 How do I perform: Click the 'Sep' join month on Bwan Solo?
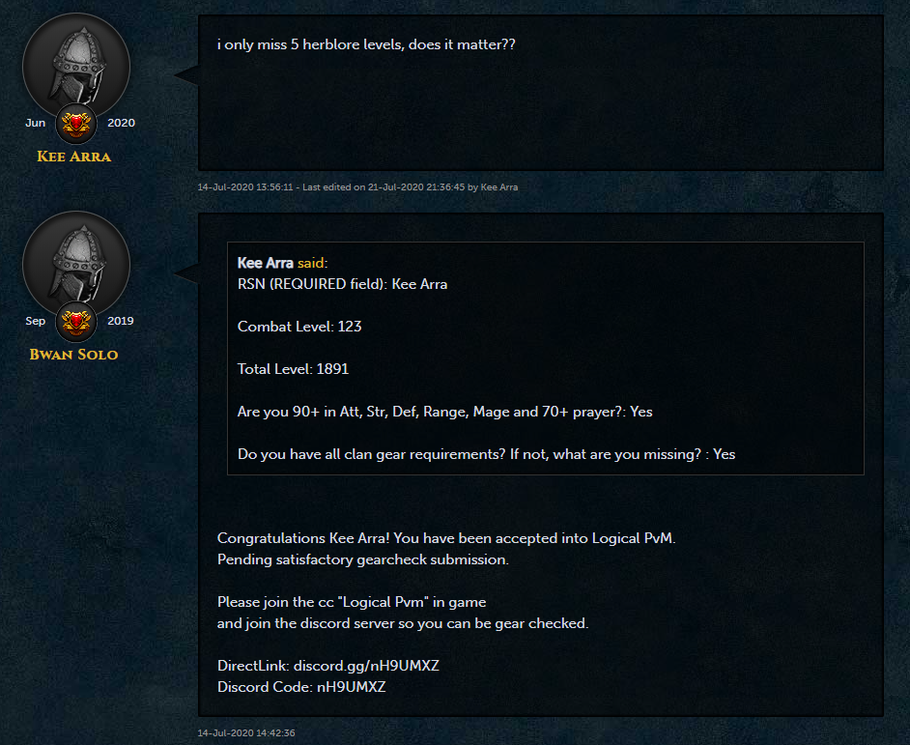[36, 321]
